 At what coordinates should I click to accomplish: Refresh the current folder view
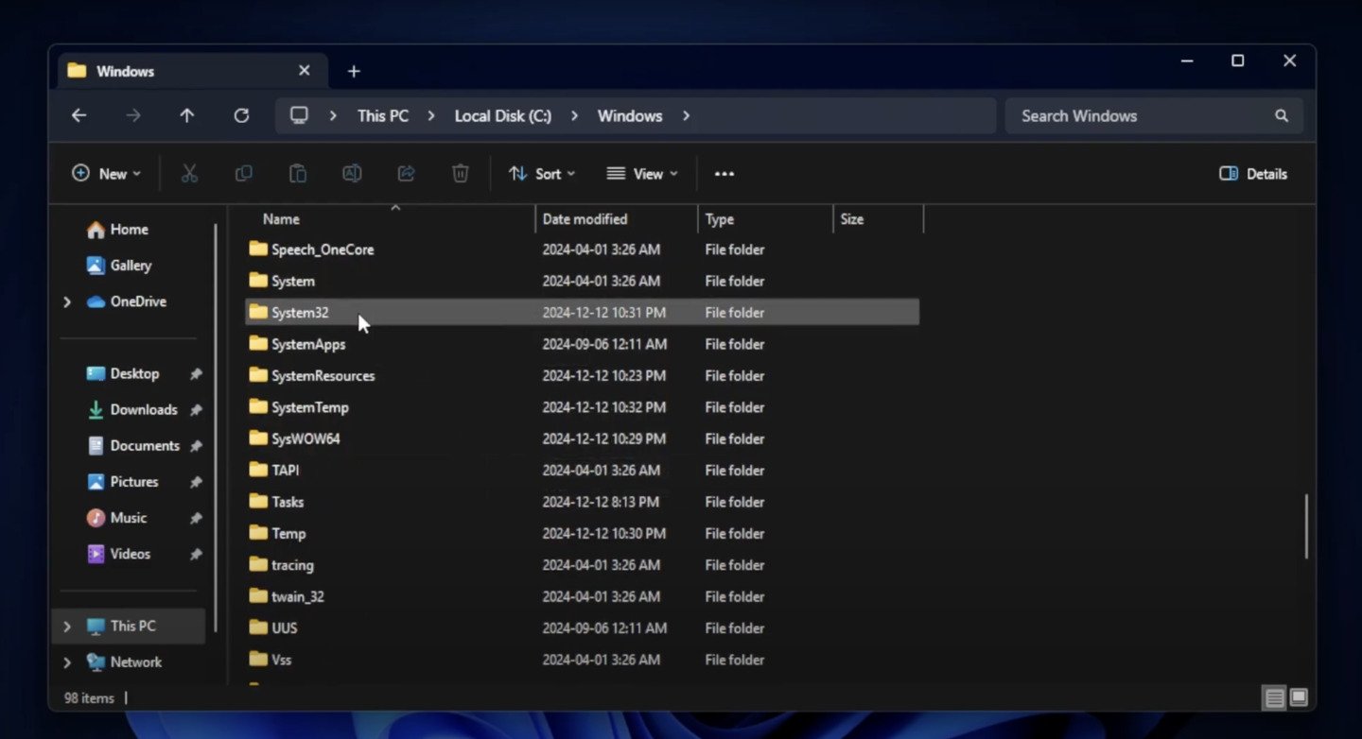pyautogui.click(x=241, y=115)
